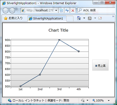Click the 900 axis label
The height and width of the screenshot is (105, 117).
[7, 40]
